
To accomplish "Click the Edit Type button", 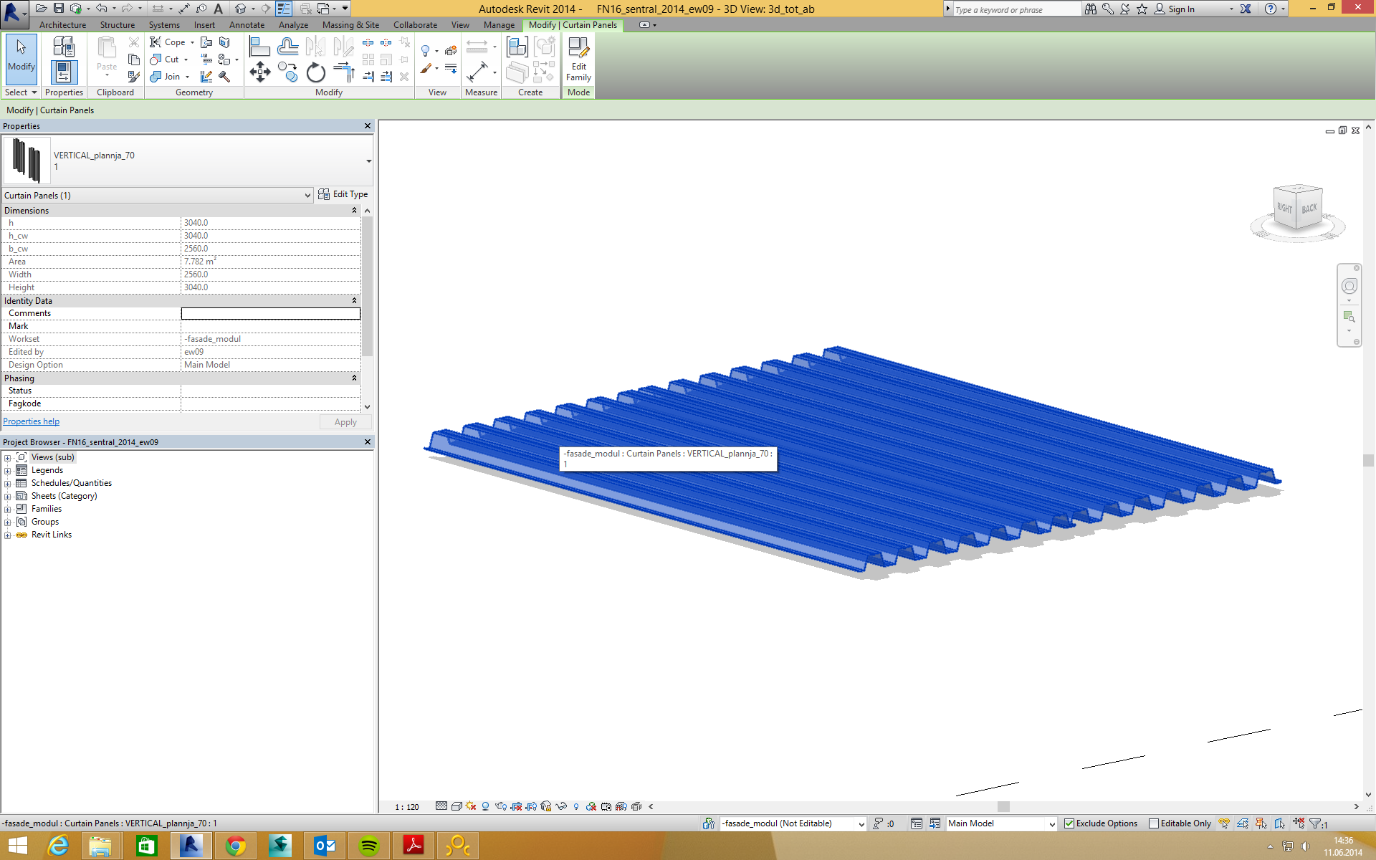I will tap(343, 194).
